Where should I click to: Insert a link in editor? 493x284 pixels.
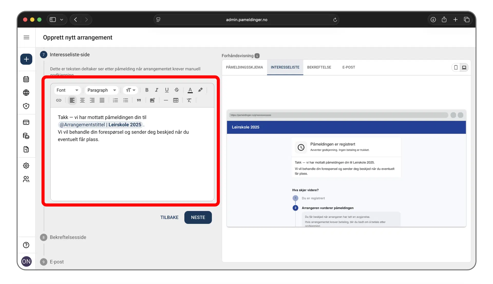coord(59,100)
